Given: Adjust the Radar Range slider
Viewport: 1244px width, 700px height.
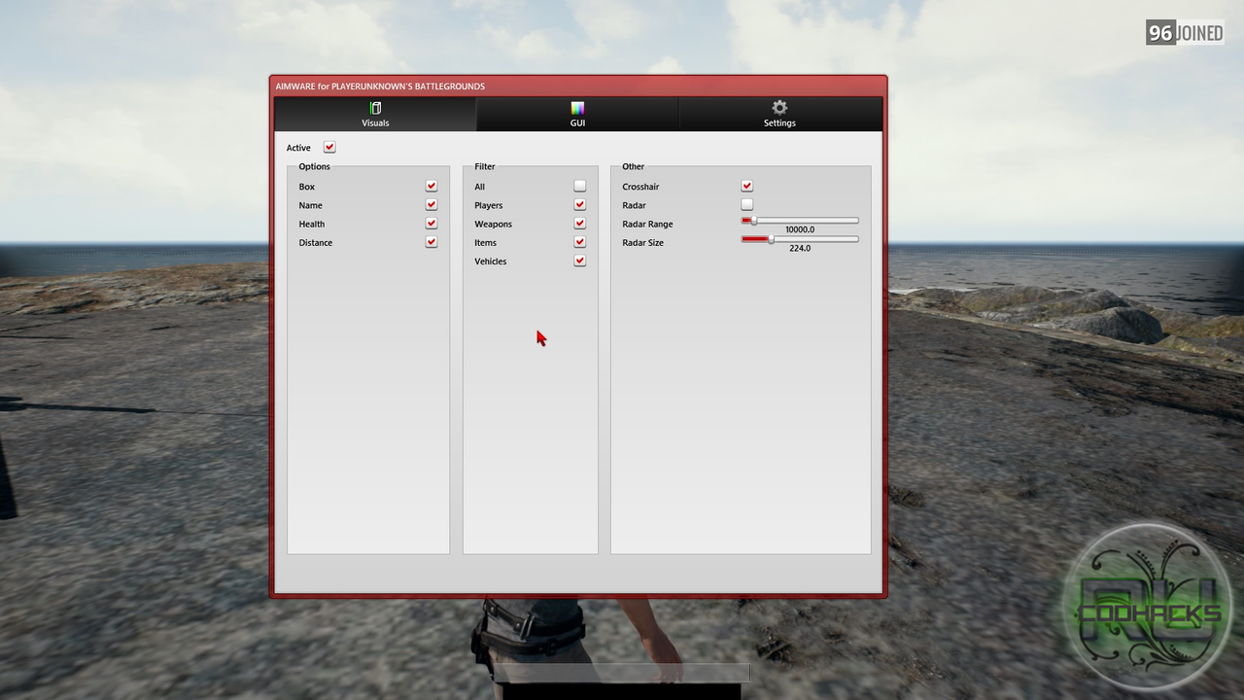Looking at the screenshot, I should point(800,221).
